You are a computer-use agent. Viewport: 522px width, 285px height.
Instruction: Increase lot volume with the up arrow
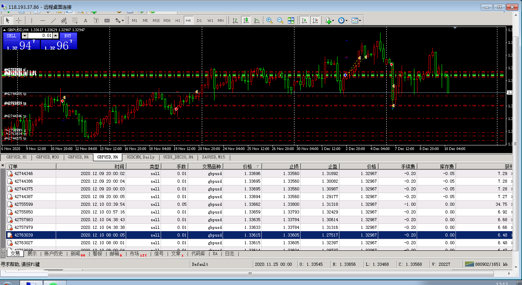[55, 36]
